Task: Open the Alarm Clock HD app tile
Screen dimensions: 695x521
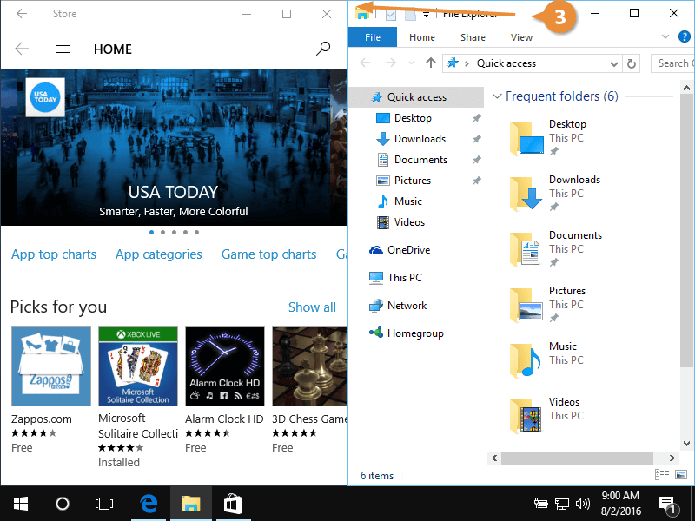Action: tap(225, 366)
